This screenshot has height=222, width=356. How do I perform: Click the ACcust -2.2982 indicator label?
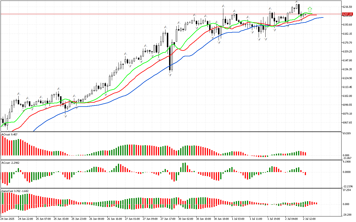click(x=10, y=163)
